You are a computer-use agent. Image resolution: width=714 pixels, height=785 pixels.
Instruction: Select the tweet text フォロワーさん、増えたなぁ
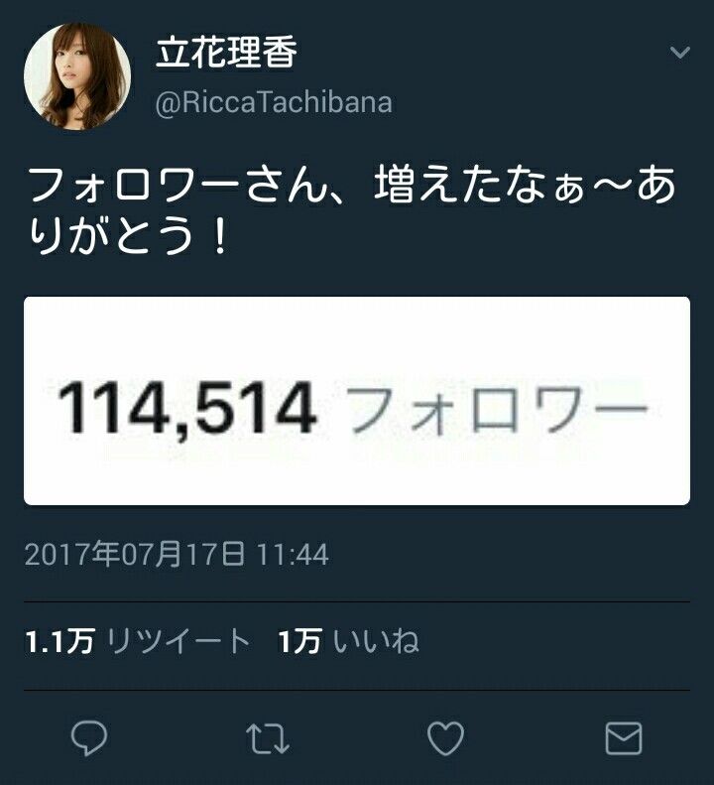click(306, 186)
